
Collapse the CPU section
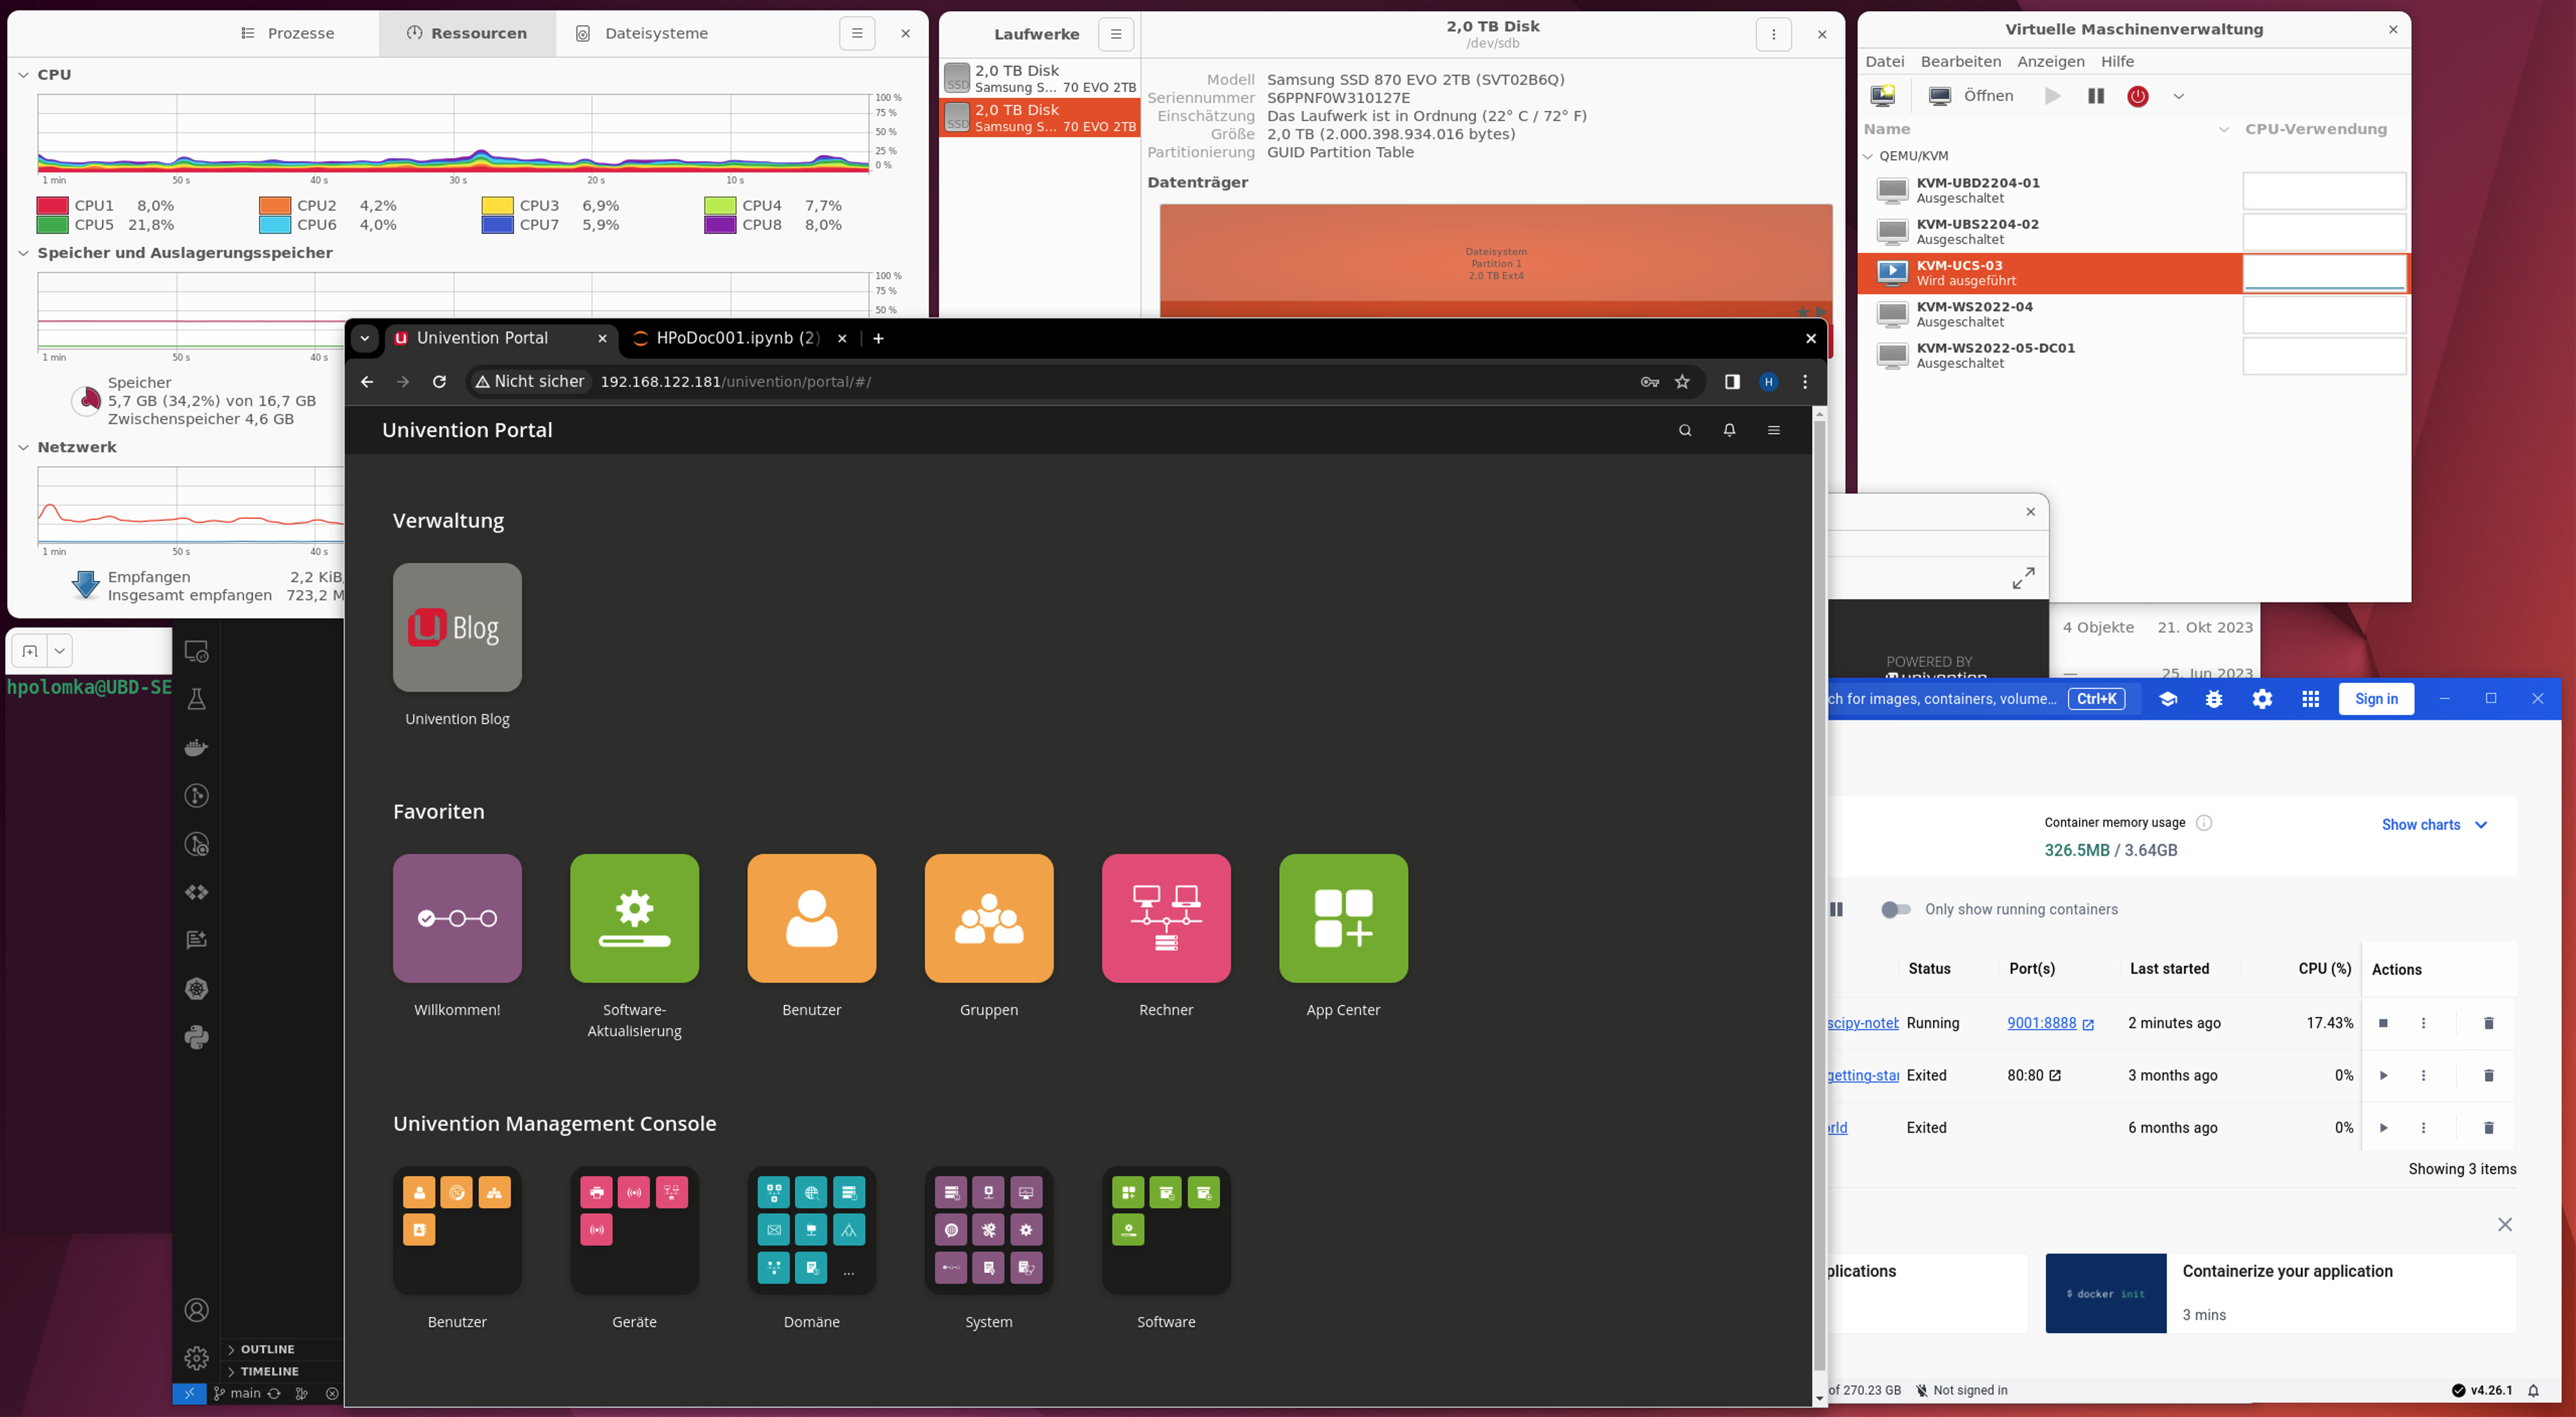24,75
